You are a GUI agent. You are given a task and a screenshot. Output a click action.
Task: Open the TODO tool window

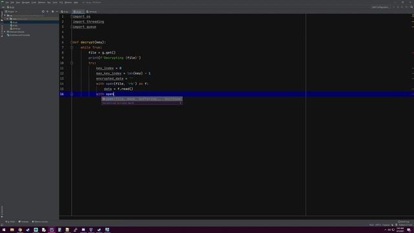pyautogui.click(x=10, y=221)
